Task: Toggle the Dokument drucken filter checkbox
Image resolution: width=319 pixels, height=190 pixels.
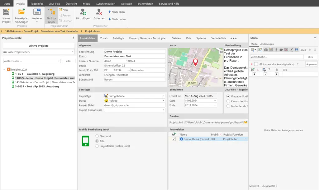Action: point(256,64)
